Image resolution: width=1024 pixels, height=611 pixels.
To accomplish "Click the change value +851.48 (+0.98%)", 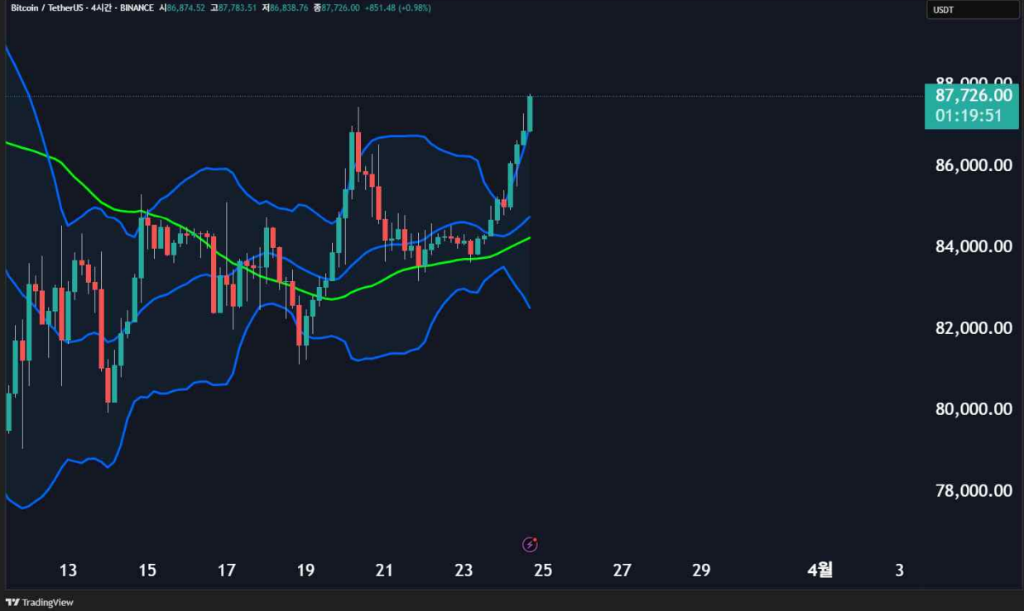I will [397, 7].
